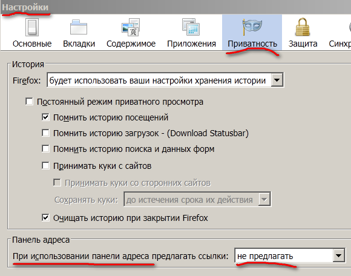Enable Принимать куки с сайтов
Viewport: 351px width, 276px height.
[45, 166]
